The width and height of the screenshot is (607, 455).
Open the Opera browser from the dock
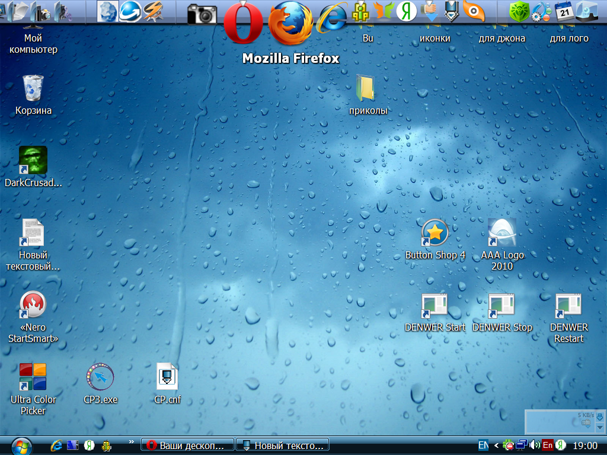point(242,23)
